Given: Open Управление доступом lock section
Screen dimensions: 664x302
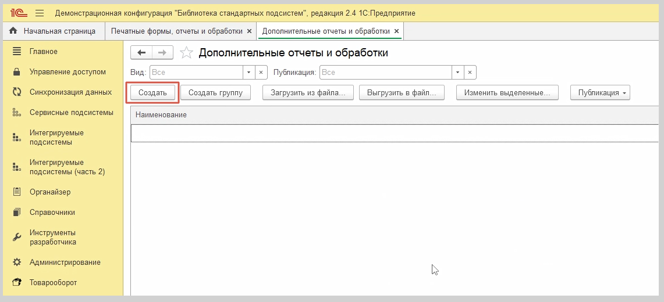Looking at the screenshot, I should (x=68, y=72).
